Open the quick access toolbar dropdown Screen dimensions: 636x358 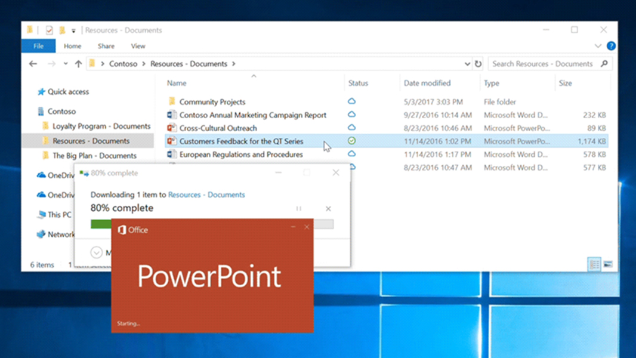[73, 30]
